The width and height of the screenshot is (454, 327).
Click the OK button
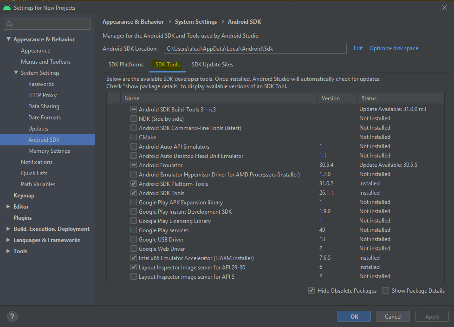coord(354,317)
